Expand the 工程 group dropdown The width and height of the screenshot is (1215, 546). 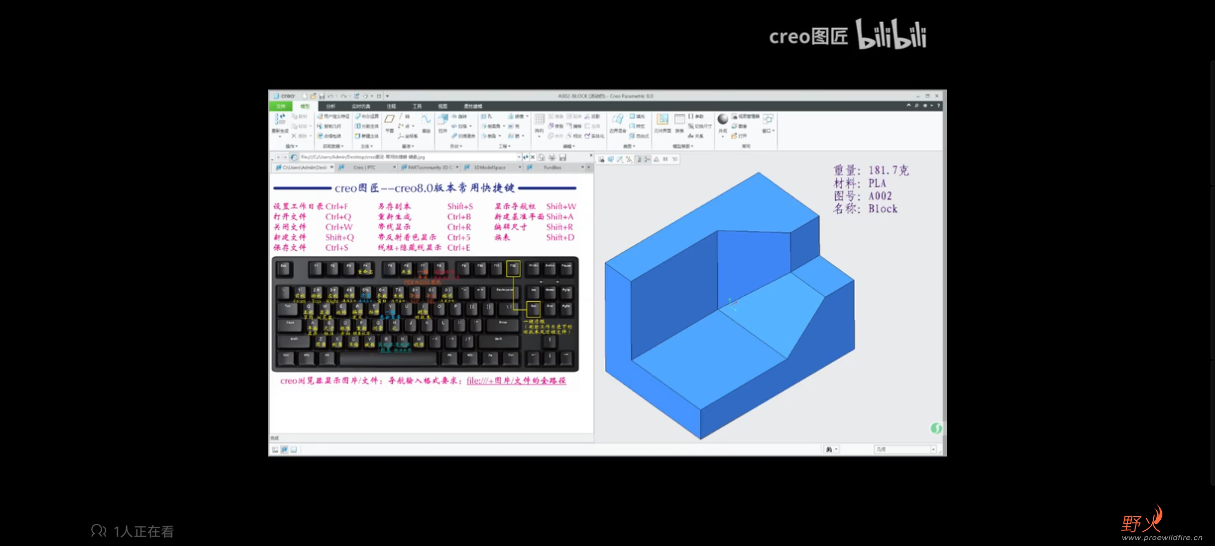tap(504, 146)
